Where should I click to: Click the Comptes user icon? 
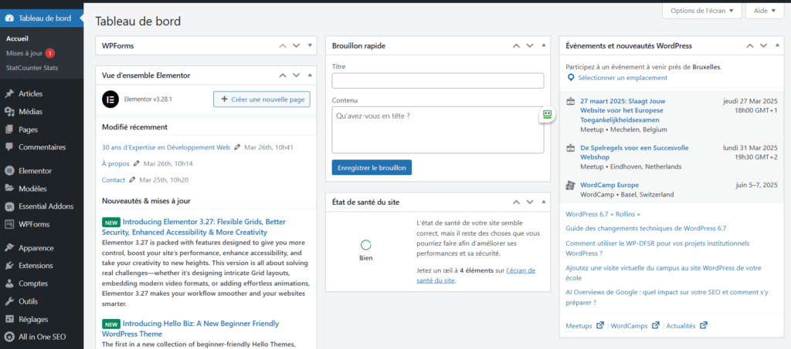(9, 284)
